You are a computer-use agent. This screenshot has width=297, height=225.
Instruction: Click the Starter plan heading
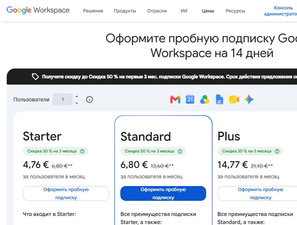coord(42,136)
